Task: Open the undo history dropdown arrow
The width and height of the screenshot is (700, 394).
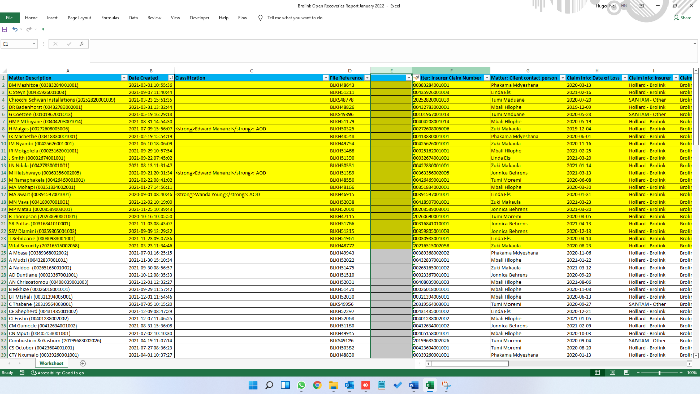Action: [x=21, y=29]
